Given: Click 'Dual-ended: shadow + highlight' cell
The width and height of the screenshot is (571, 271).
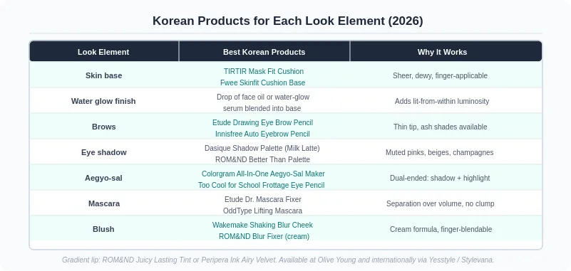Looking at the screenshot, I should tap(440, 178).
